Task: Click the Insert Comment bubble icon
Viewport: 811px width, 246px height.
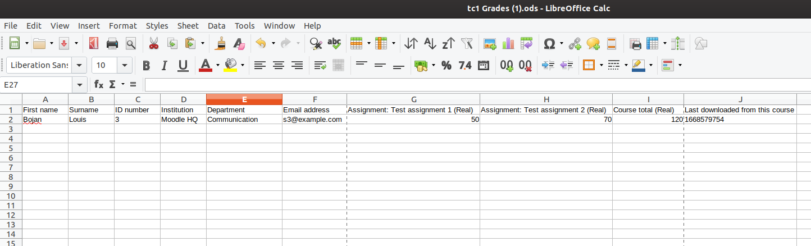Action: click(593, 43)
